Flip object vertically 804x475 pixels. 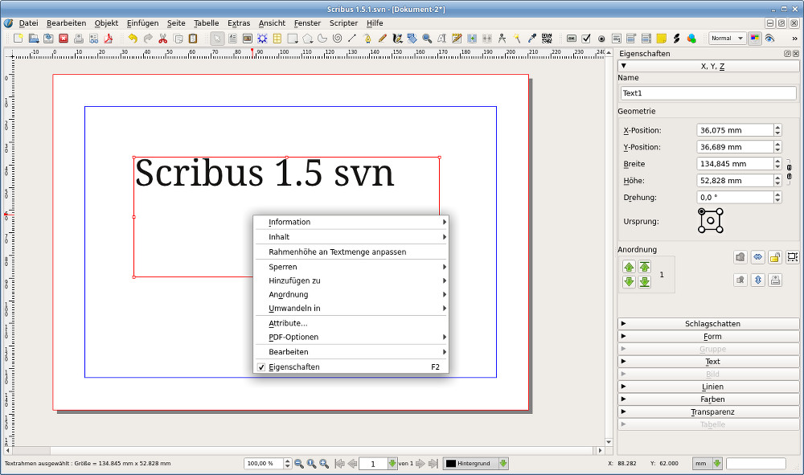[x=757, y=280]
